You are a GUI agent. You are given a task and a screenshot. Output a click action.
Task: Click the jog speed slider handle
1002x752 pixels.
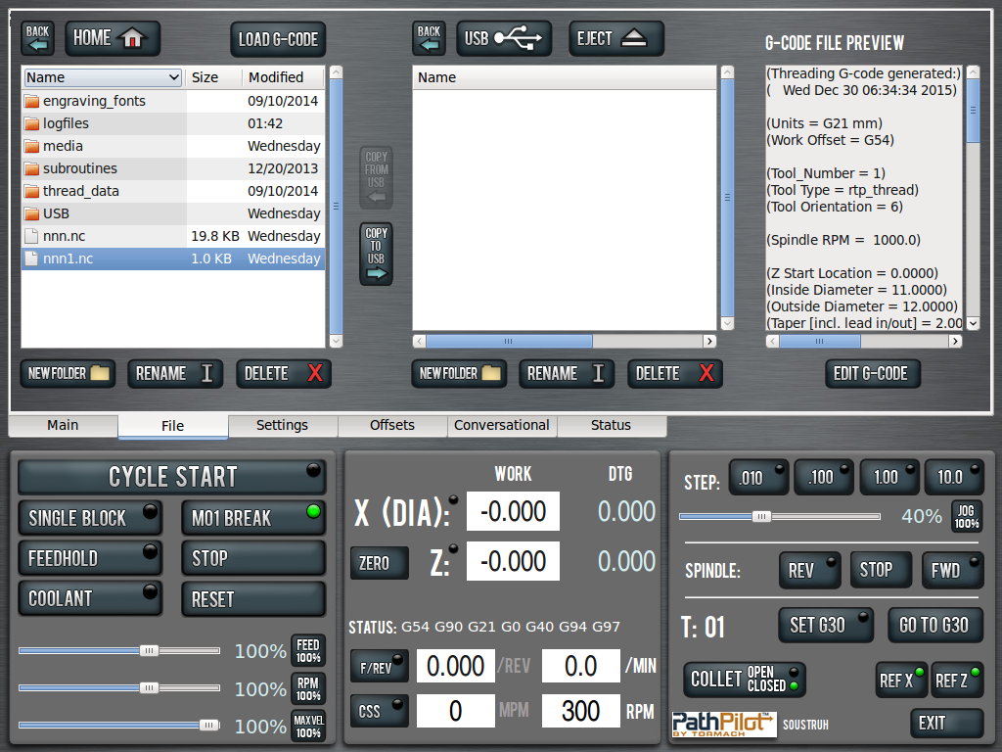pos(761,516)
